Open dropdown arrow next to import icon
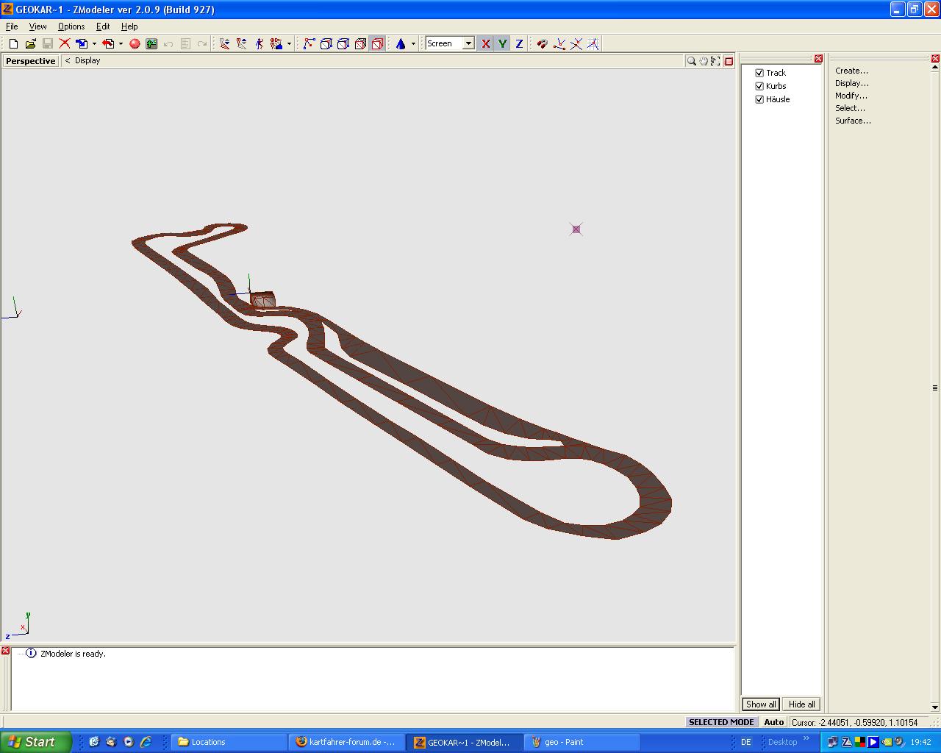This screenshot has height=753, width=941. [94, 44]
